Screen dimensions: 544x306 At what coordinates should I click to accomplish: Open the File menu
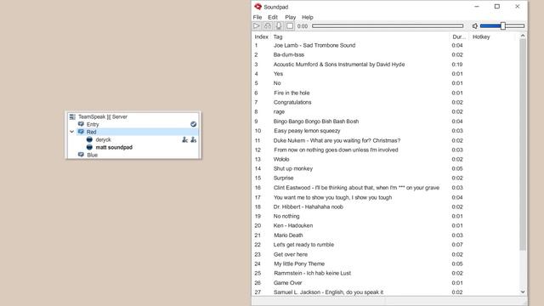pos(258,17)
